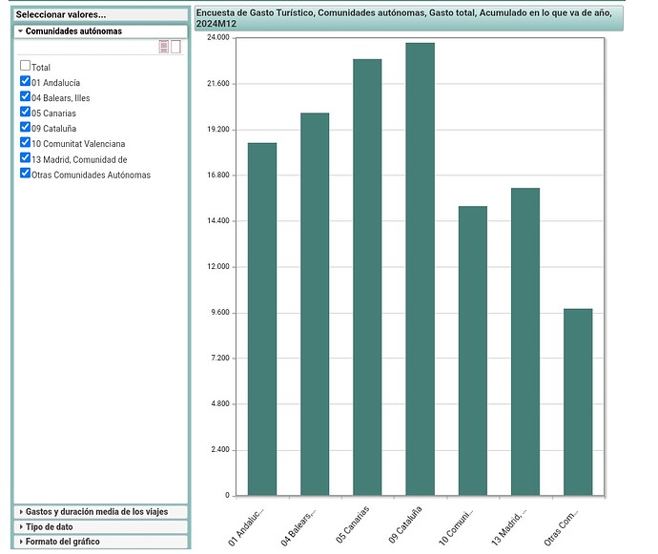Click the deselect-all values icon
The width and height of the screenshot is (658, 554).
point(175,47)
